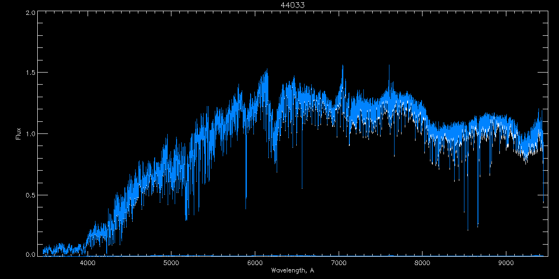Click the 0.5 flux tick label
This screenshot has height=279, width=559.
pyautogui.click(x=30, y=195)
